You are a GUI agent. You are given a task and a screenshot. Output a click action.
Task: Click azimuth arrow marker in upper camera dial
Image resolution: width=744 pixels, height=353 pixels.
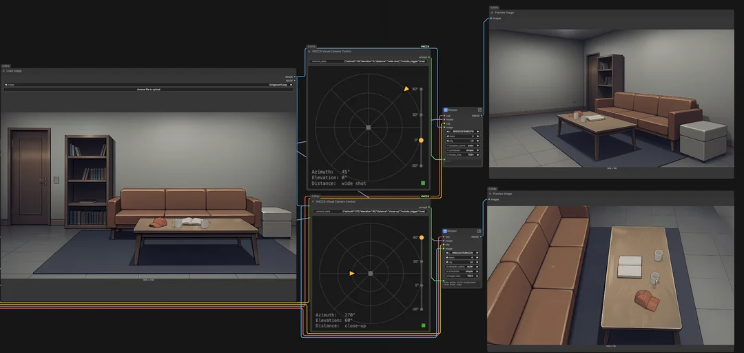click(x=406, y=89)
